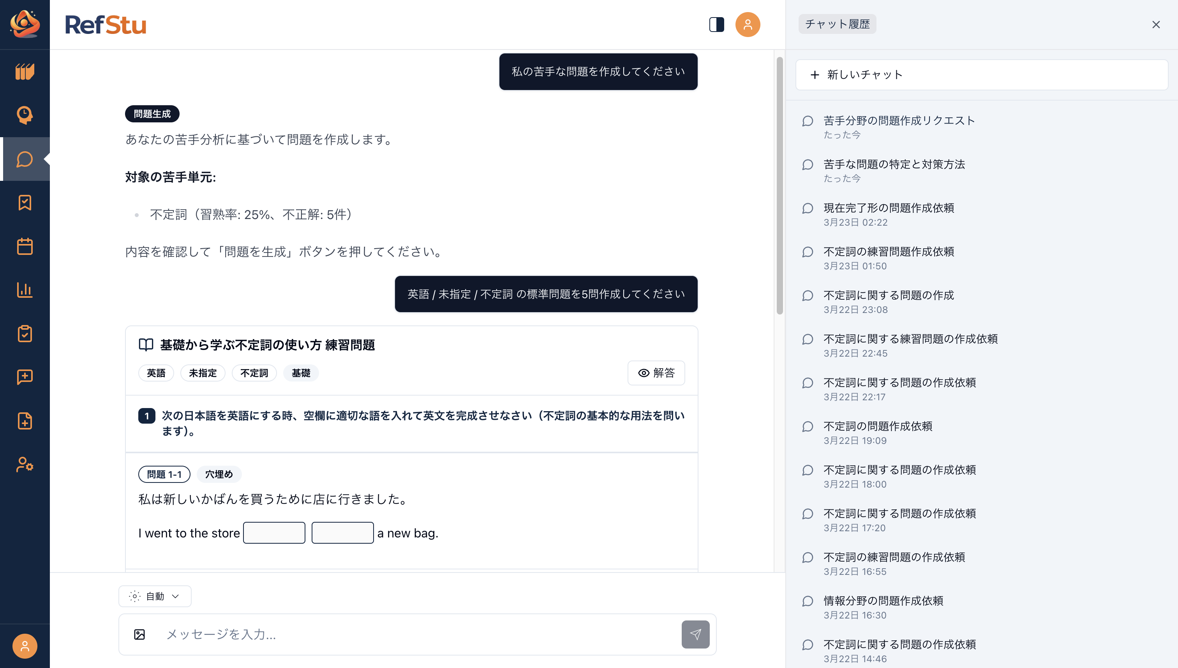Click the number 1 question badge
This screenshot has height=668, width=1178.
tap(147, 416)
